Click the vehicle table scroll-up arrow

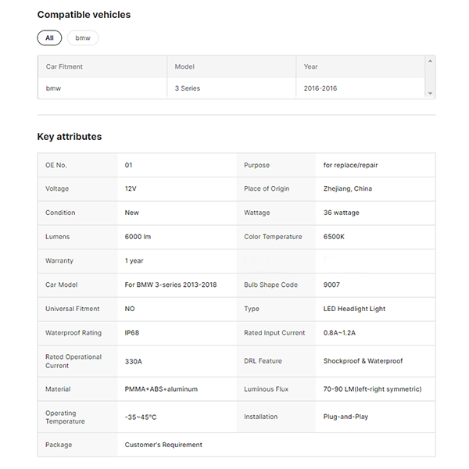pyautogui.click(x=430, y=60)
